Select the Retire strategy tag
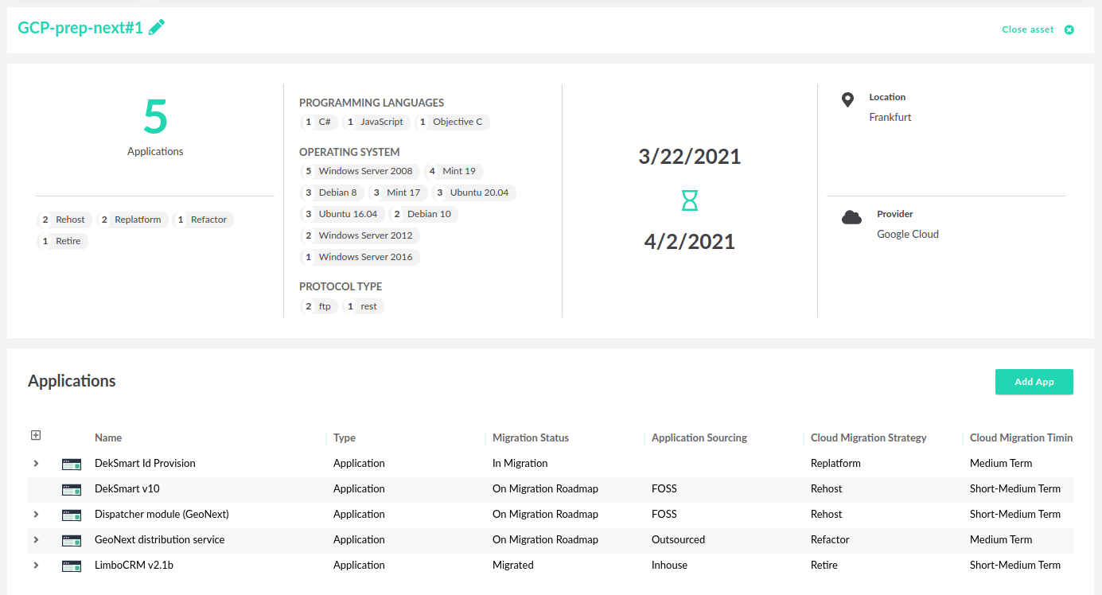This screenshot has height=595, width=1102. (62, 241)
